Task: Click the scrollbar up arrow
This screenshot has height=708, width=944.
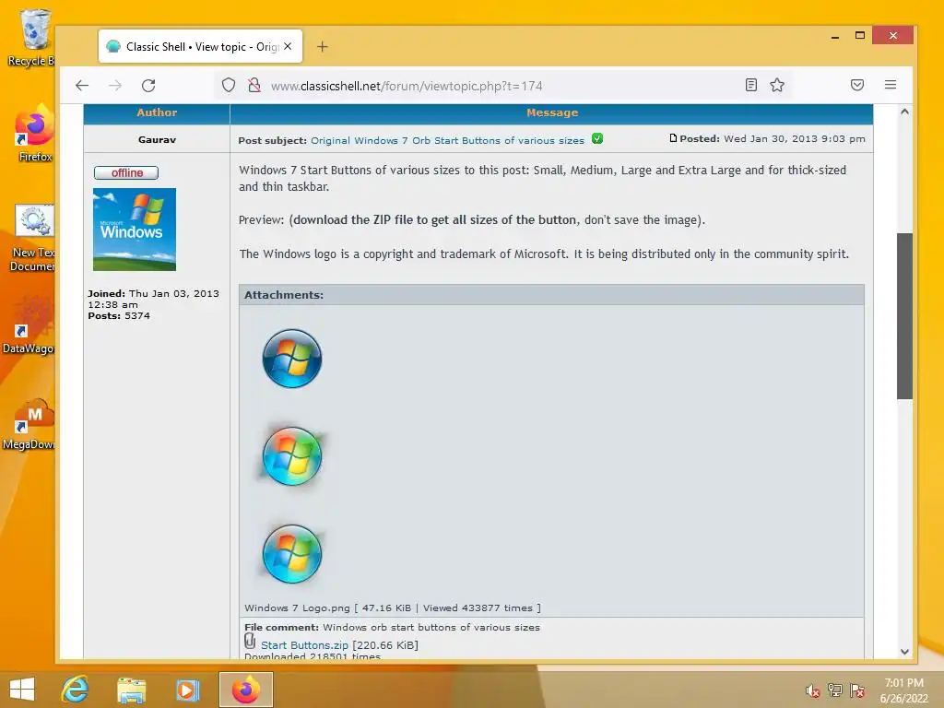Action: [x=904, y=112]
